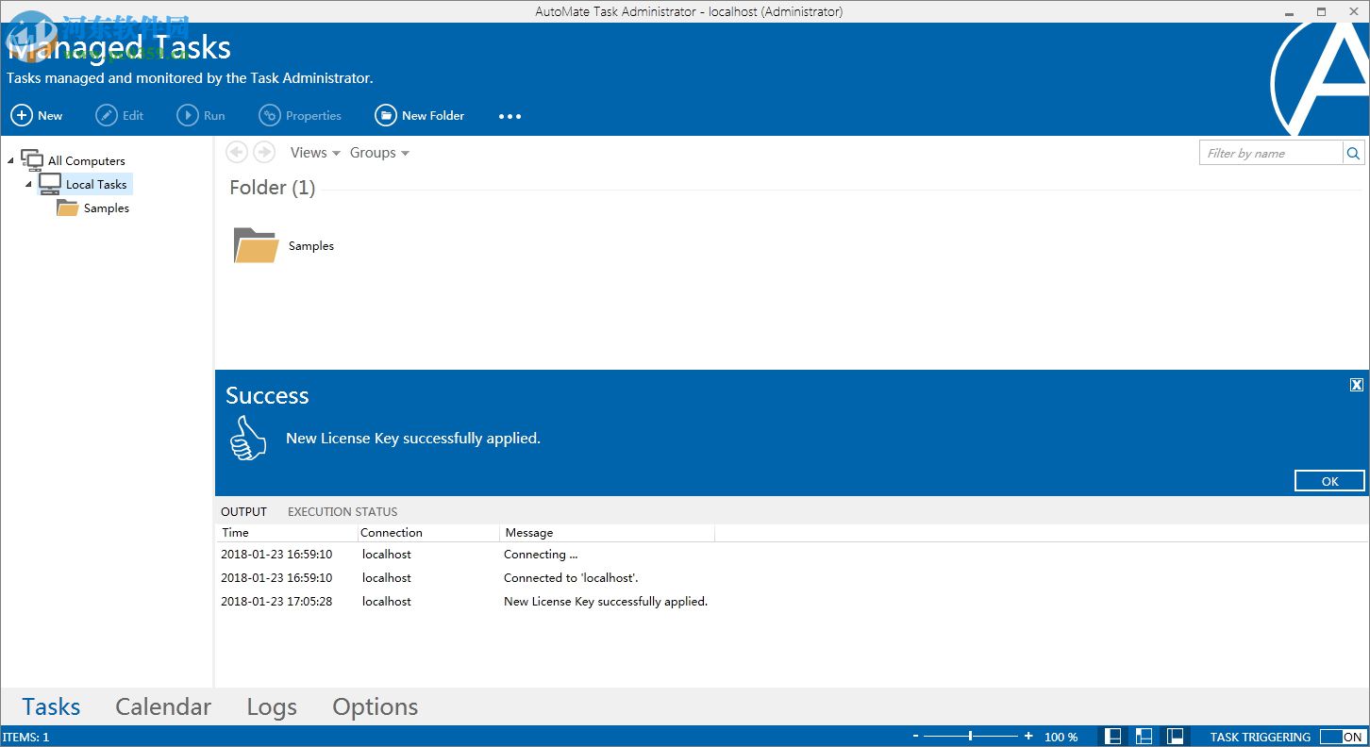Click the Run play icon
Screen dimensions: 1370x747
click(188, 115)
